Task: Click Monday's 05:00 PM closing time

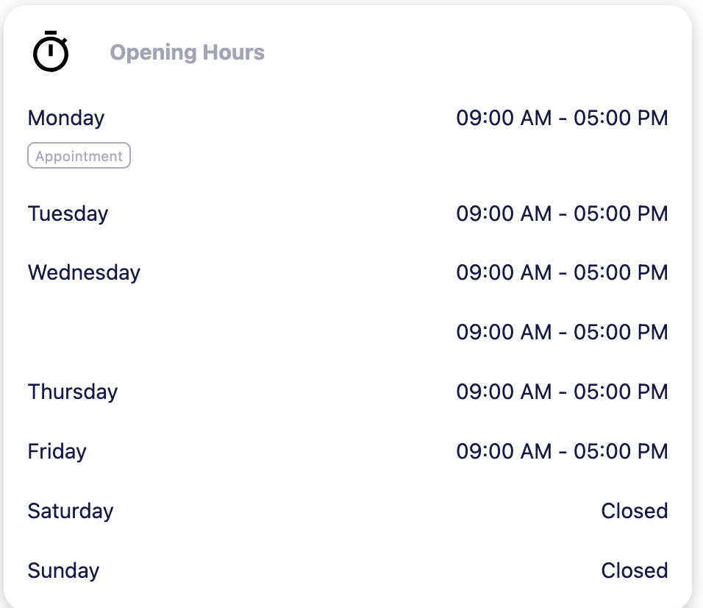Action: pos(621,118)
